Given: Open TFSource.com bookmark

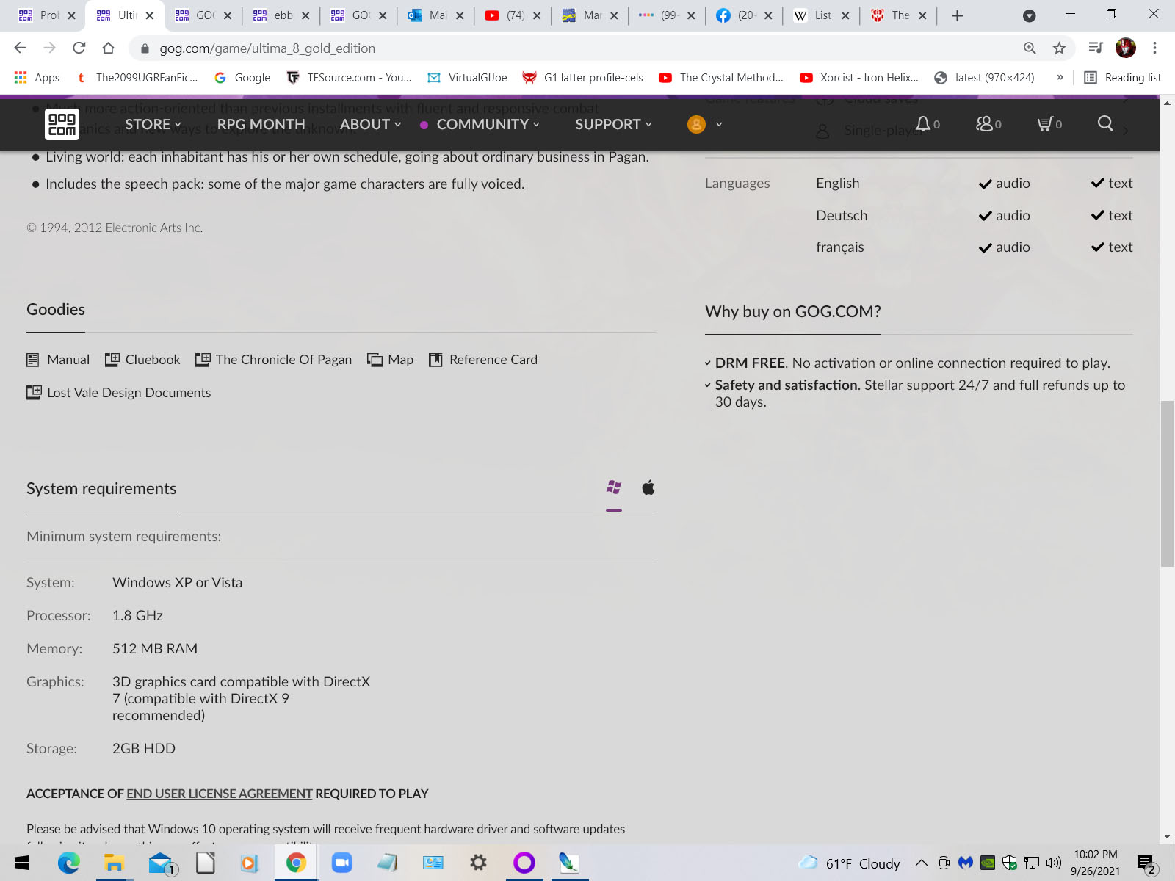Looking at the screenshot, I should pos(349,77).
